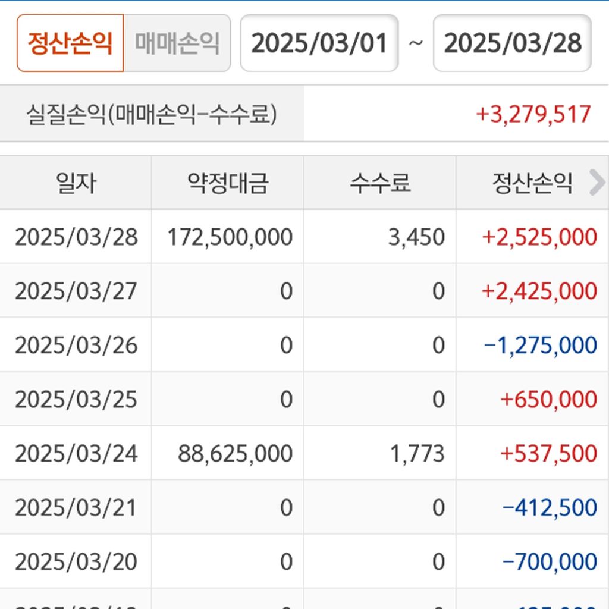Open the end date 2025/03/28 picker

pyautogui.click(x=512, y=43)
